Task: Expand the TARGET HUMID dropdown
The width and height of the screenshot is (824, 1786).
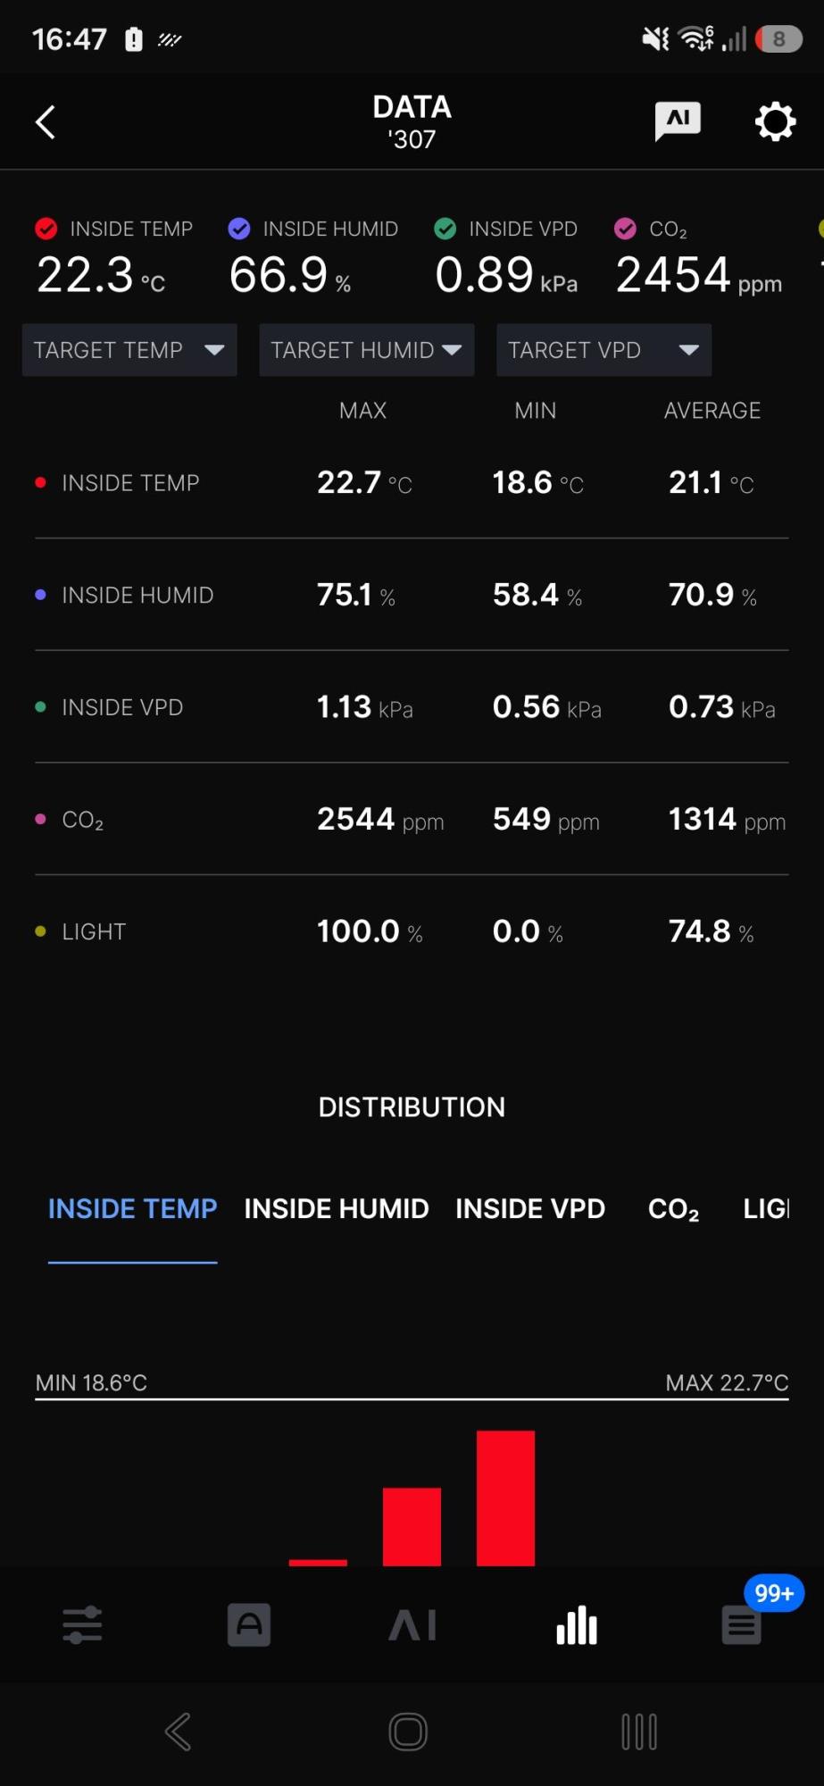Action: [x=366, y=350]
